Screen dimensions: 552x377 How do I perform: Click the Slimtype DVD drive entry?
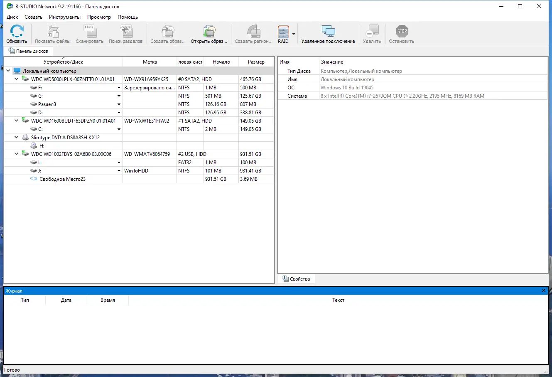[65, 137]
